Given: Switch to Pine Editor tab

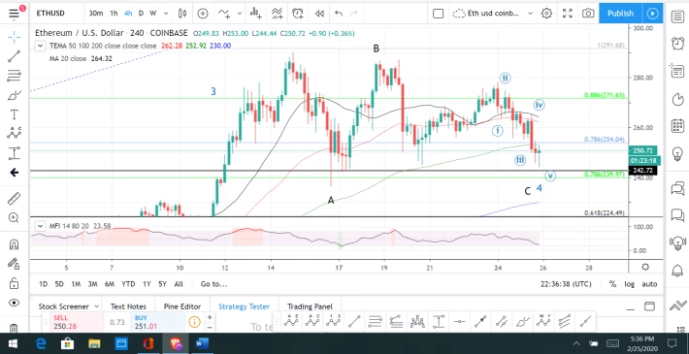Looking at the screenshot, I should [182, 306].
